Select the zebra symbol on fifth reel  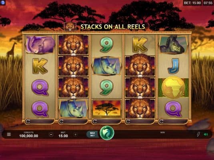173,44
